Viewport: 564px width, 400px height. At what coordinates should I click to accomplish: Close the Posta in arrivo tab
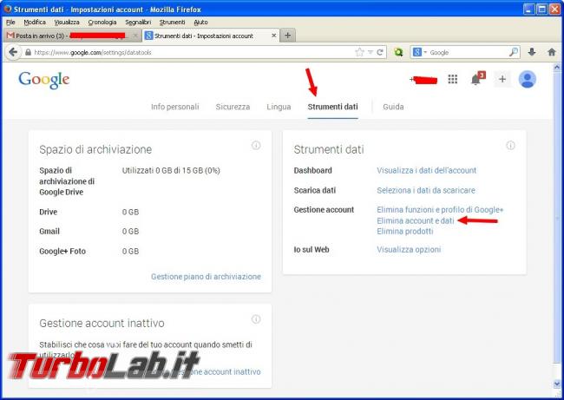pyautogui.click(x=135, y=36)
